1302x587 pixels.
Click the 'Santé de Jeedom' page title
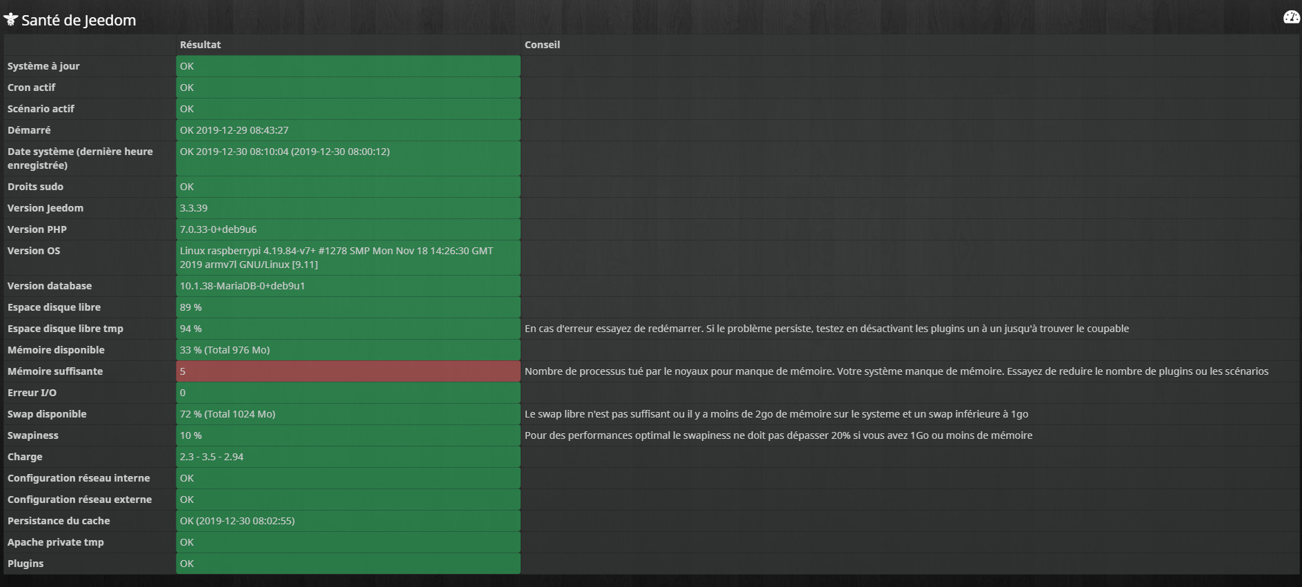click(x=79, y=20)
